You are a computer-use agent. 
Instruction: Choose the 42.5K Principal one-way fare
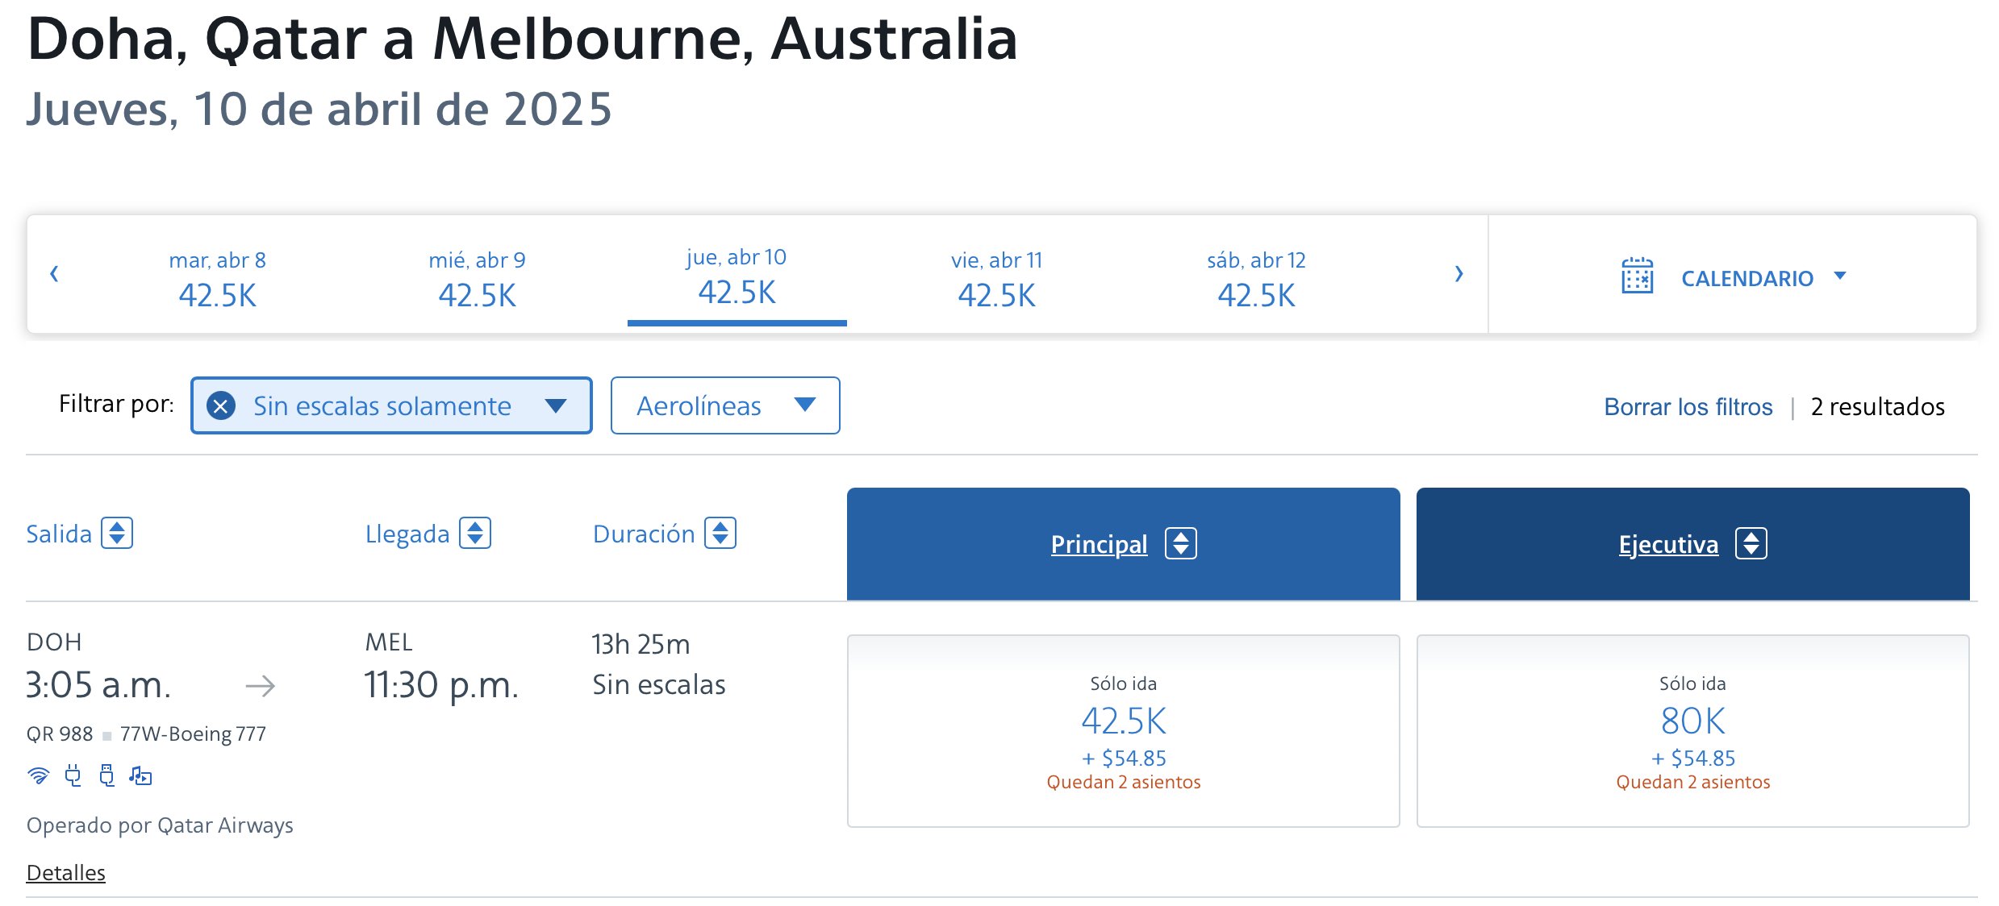point(1123,731)
